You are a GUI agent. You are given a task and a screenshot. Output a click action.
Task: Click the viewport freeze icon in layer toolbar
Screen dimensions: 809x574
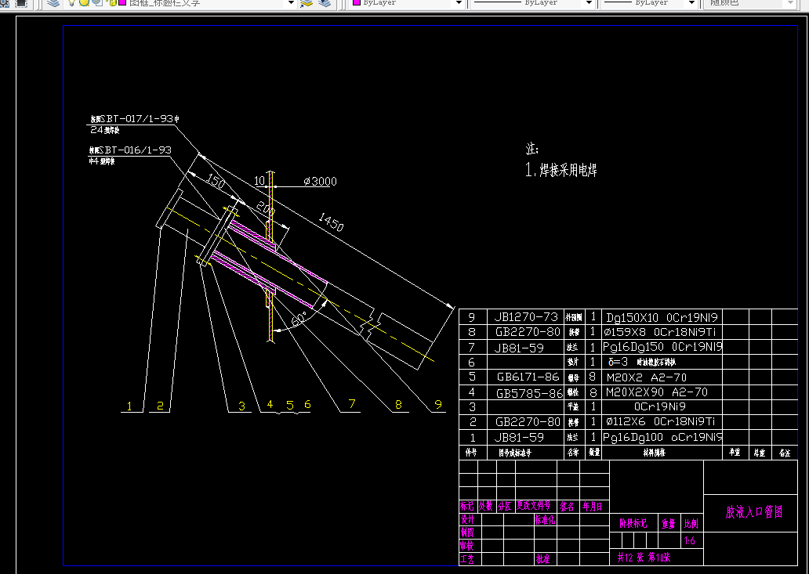pyautogui.click(x=97, y=2)
